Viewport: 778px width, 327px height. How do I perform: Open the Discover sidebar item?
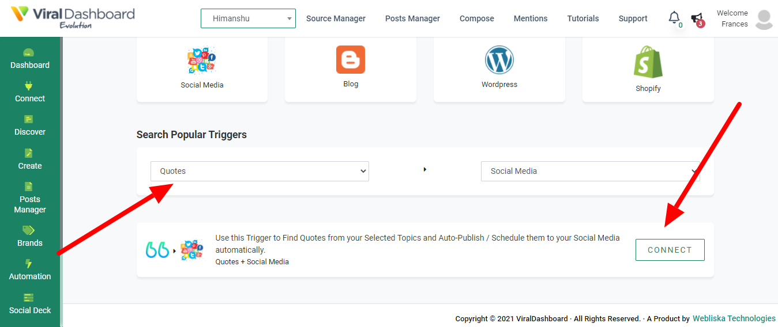30,126
